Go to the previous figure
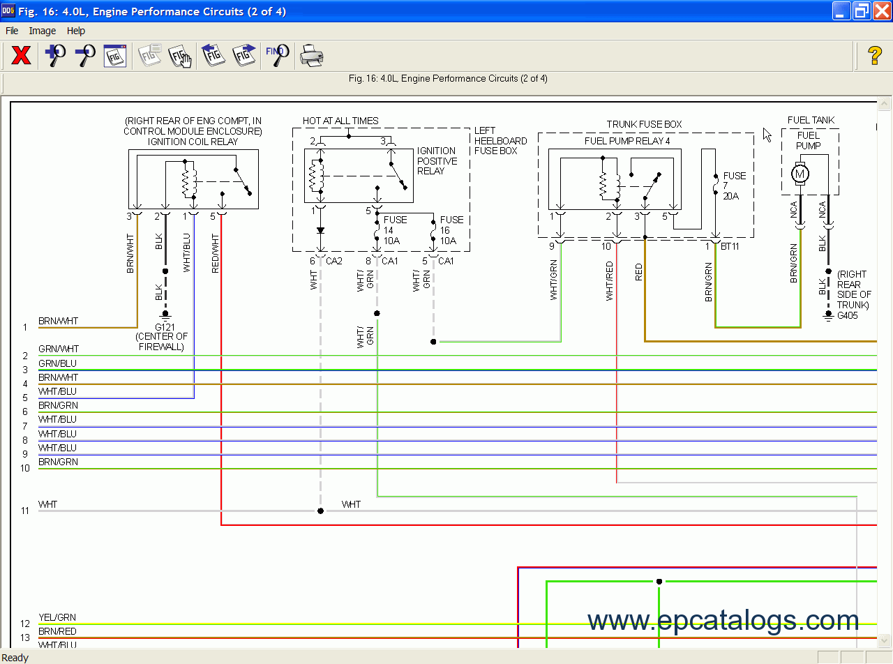The height and width of the screenshot is (664, 893). click(x=213, y=55)
